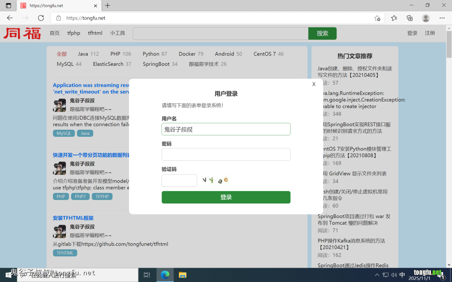Open the Collections icon in toolbar

point(410,18)
